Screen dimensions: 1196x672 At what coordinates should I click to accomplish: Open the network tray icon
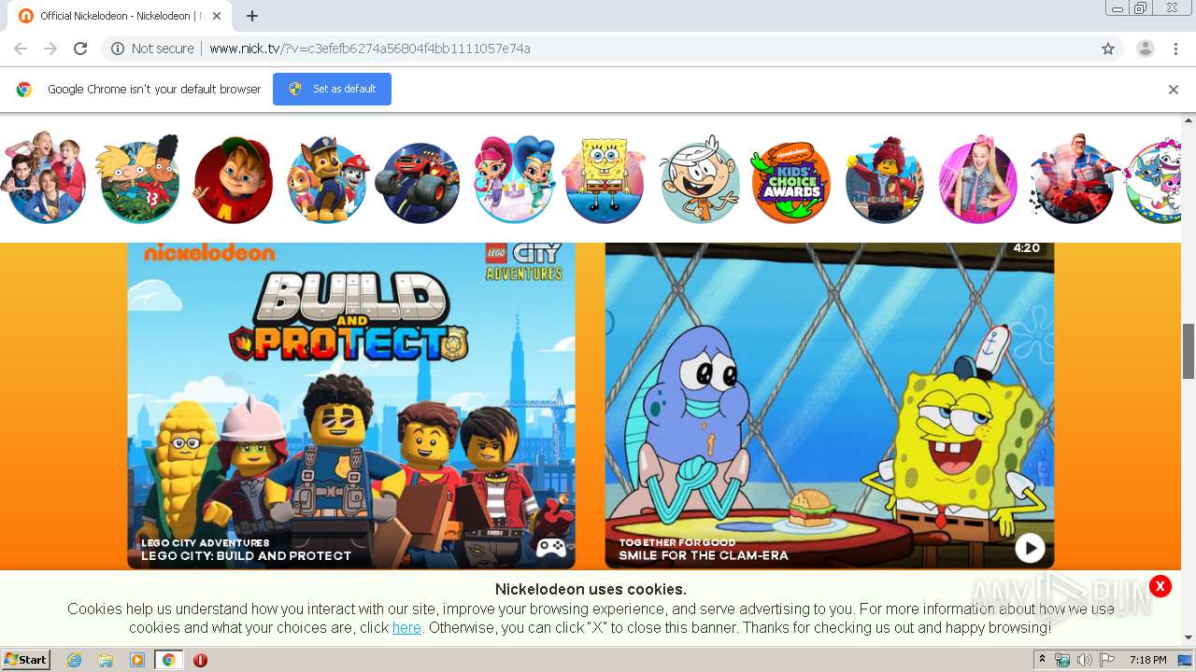click(1062, 660)
